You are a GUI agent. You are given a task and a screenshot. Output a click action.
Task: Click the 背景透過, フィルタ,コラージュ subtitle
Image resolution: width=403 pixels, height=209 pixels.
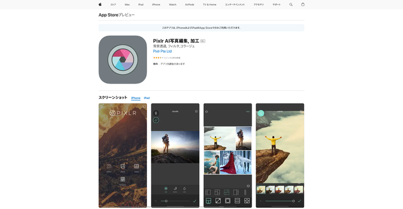click(x=174, y=46)
